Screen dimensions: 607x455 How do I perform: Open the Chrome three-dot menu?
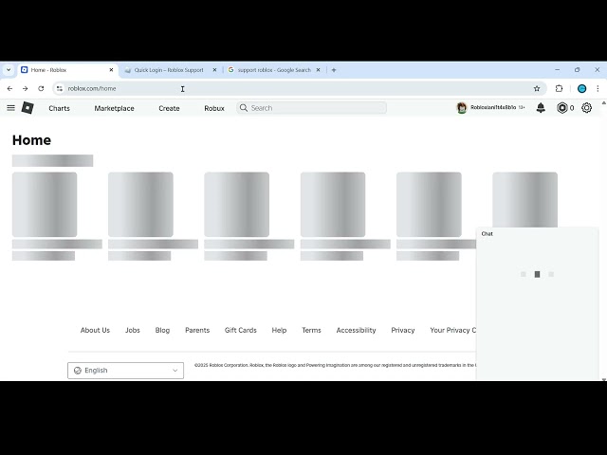598,88
